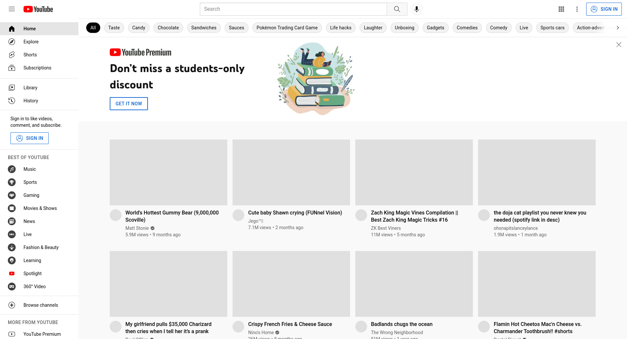Select the Sandwiches filter chip

pyautogui.click(x=204, y=28)
